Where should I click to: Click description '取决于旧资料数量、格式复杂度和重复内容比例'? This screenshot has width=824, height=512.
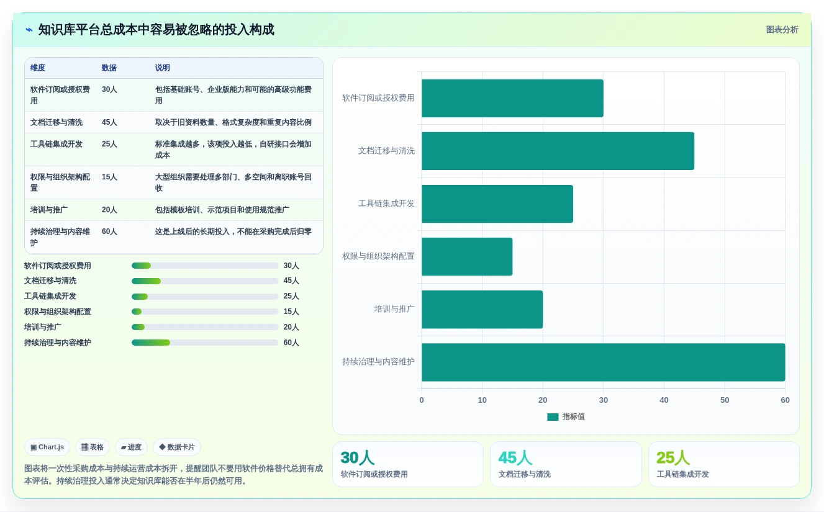tap(233, 122)
